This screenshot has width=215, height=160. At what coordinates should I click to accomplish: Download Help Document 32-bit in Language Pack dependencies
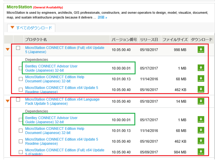(x=201, y=130)
